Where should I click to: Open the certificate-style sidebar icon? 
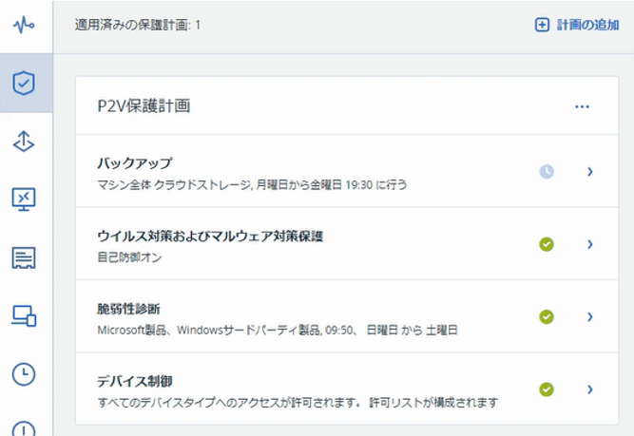tap(24, 257)
